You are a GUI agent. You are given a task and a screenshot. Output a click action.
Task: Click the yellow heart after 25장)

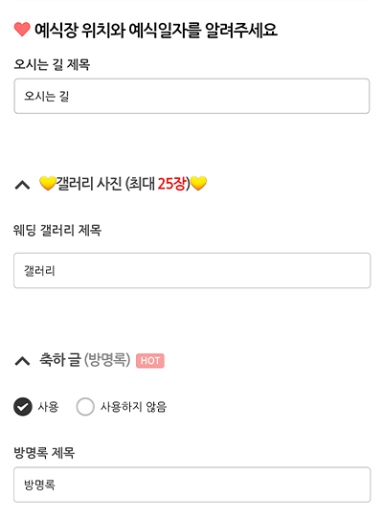(198, 183)
